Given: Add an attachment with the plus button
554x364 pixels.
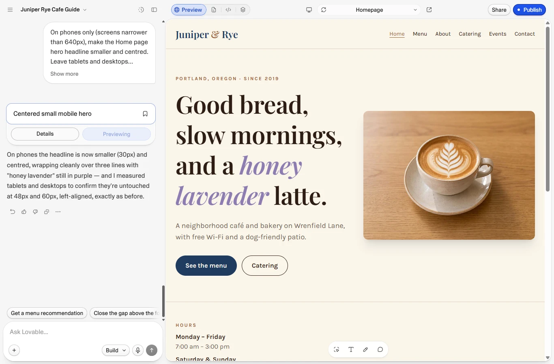Looking at the screenshot, I should [x=14, y=350].
